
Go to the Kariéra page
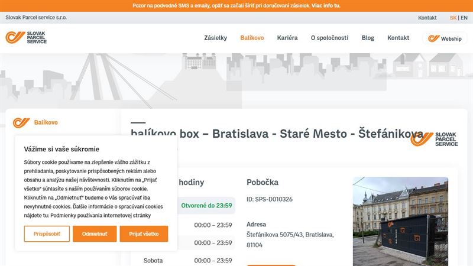click(x=287, y=38)
